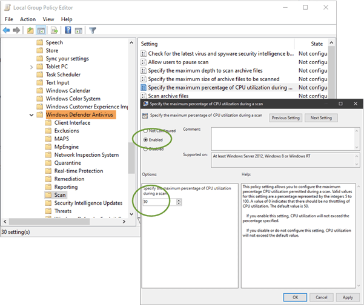Image resolution: width=364 pixels, height=307 pixels.
Task: Open the File menu
Action: click(9, 19)
